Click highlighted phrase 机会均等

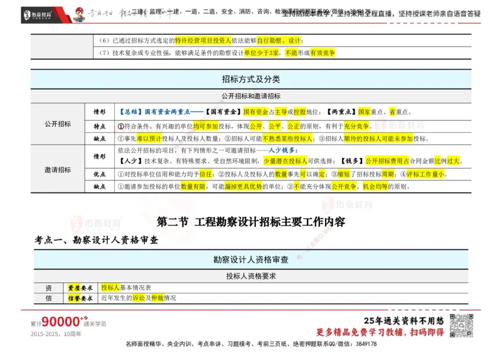pos(375,187)
